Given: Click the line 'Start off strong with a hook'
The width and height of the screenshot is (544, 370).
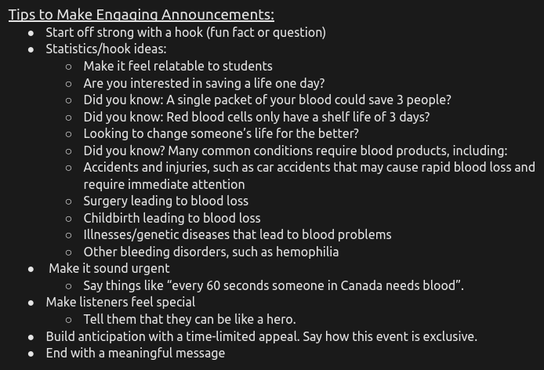Looking at the screenshot, I should 186,32.
